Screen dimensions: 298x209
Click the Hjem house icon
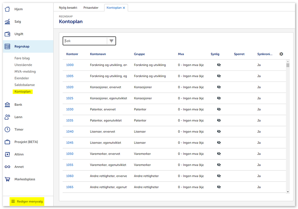coord(8,9)
